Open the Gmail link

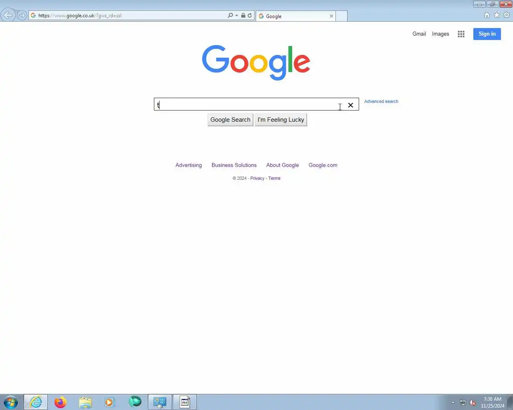point(419,34)
